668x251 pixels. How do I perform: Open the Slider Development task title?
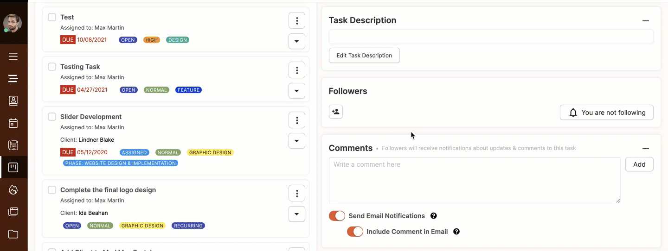[91, 117]
